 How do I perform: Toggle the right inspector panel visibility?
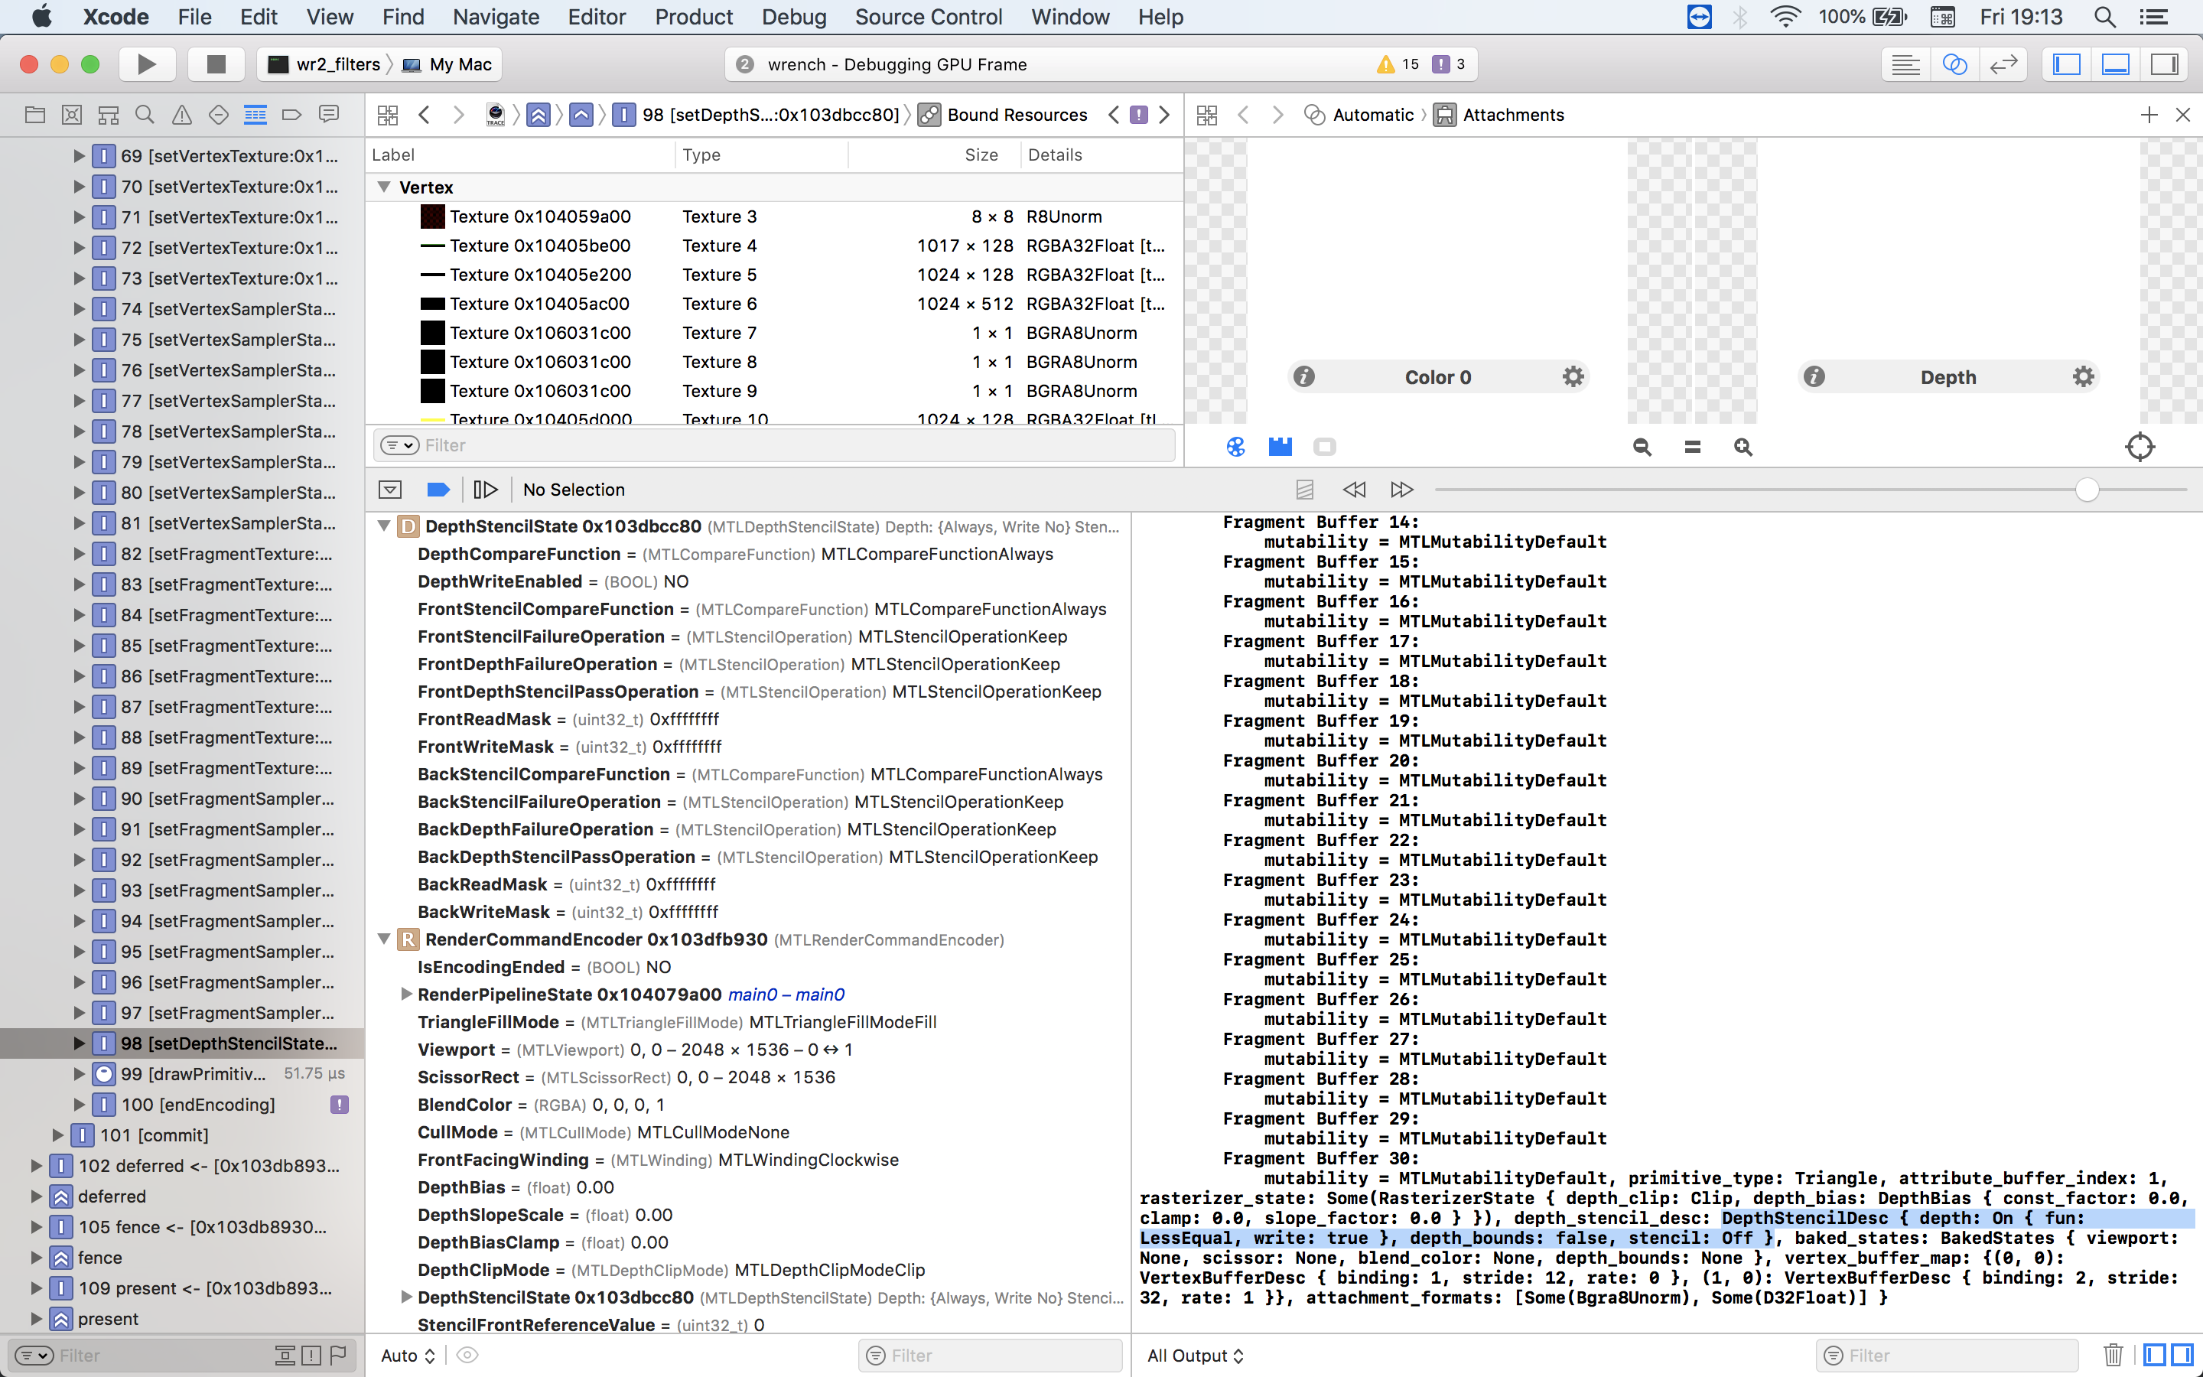(x=2164, y=63)
